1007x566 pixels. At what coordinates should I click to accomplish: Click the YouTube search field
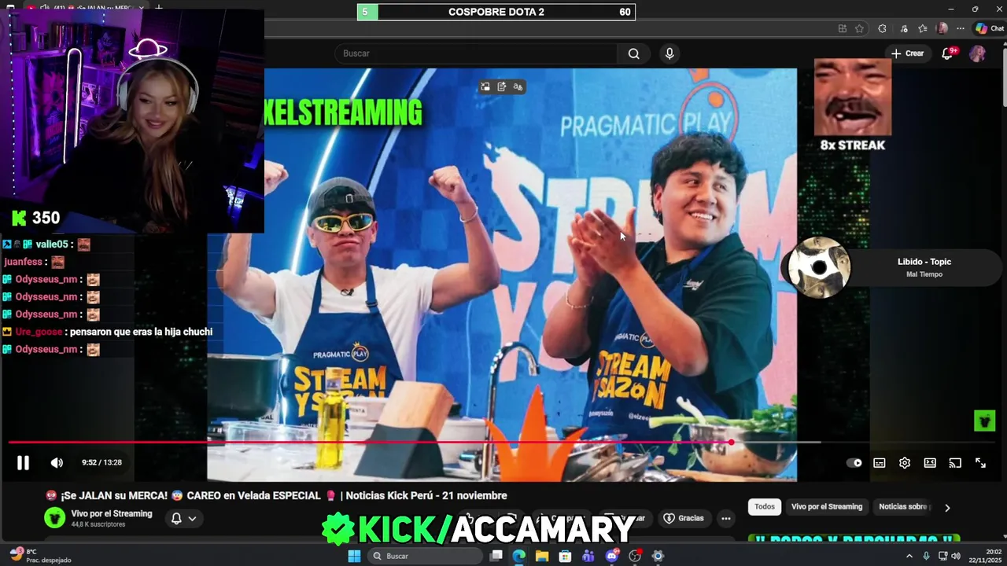476,53
